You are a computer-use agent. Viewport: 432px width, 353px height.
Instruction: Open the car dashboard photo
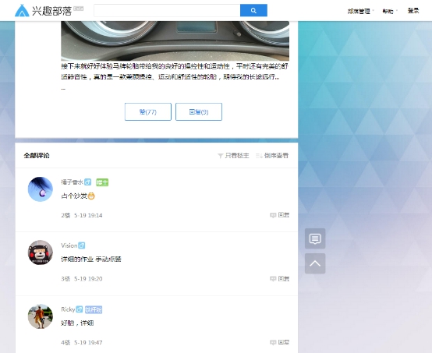(x=175, y=41)
